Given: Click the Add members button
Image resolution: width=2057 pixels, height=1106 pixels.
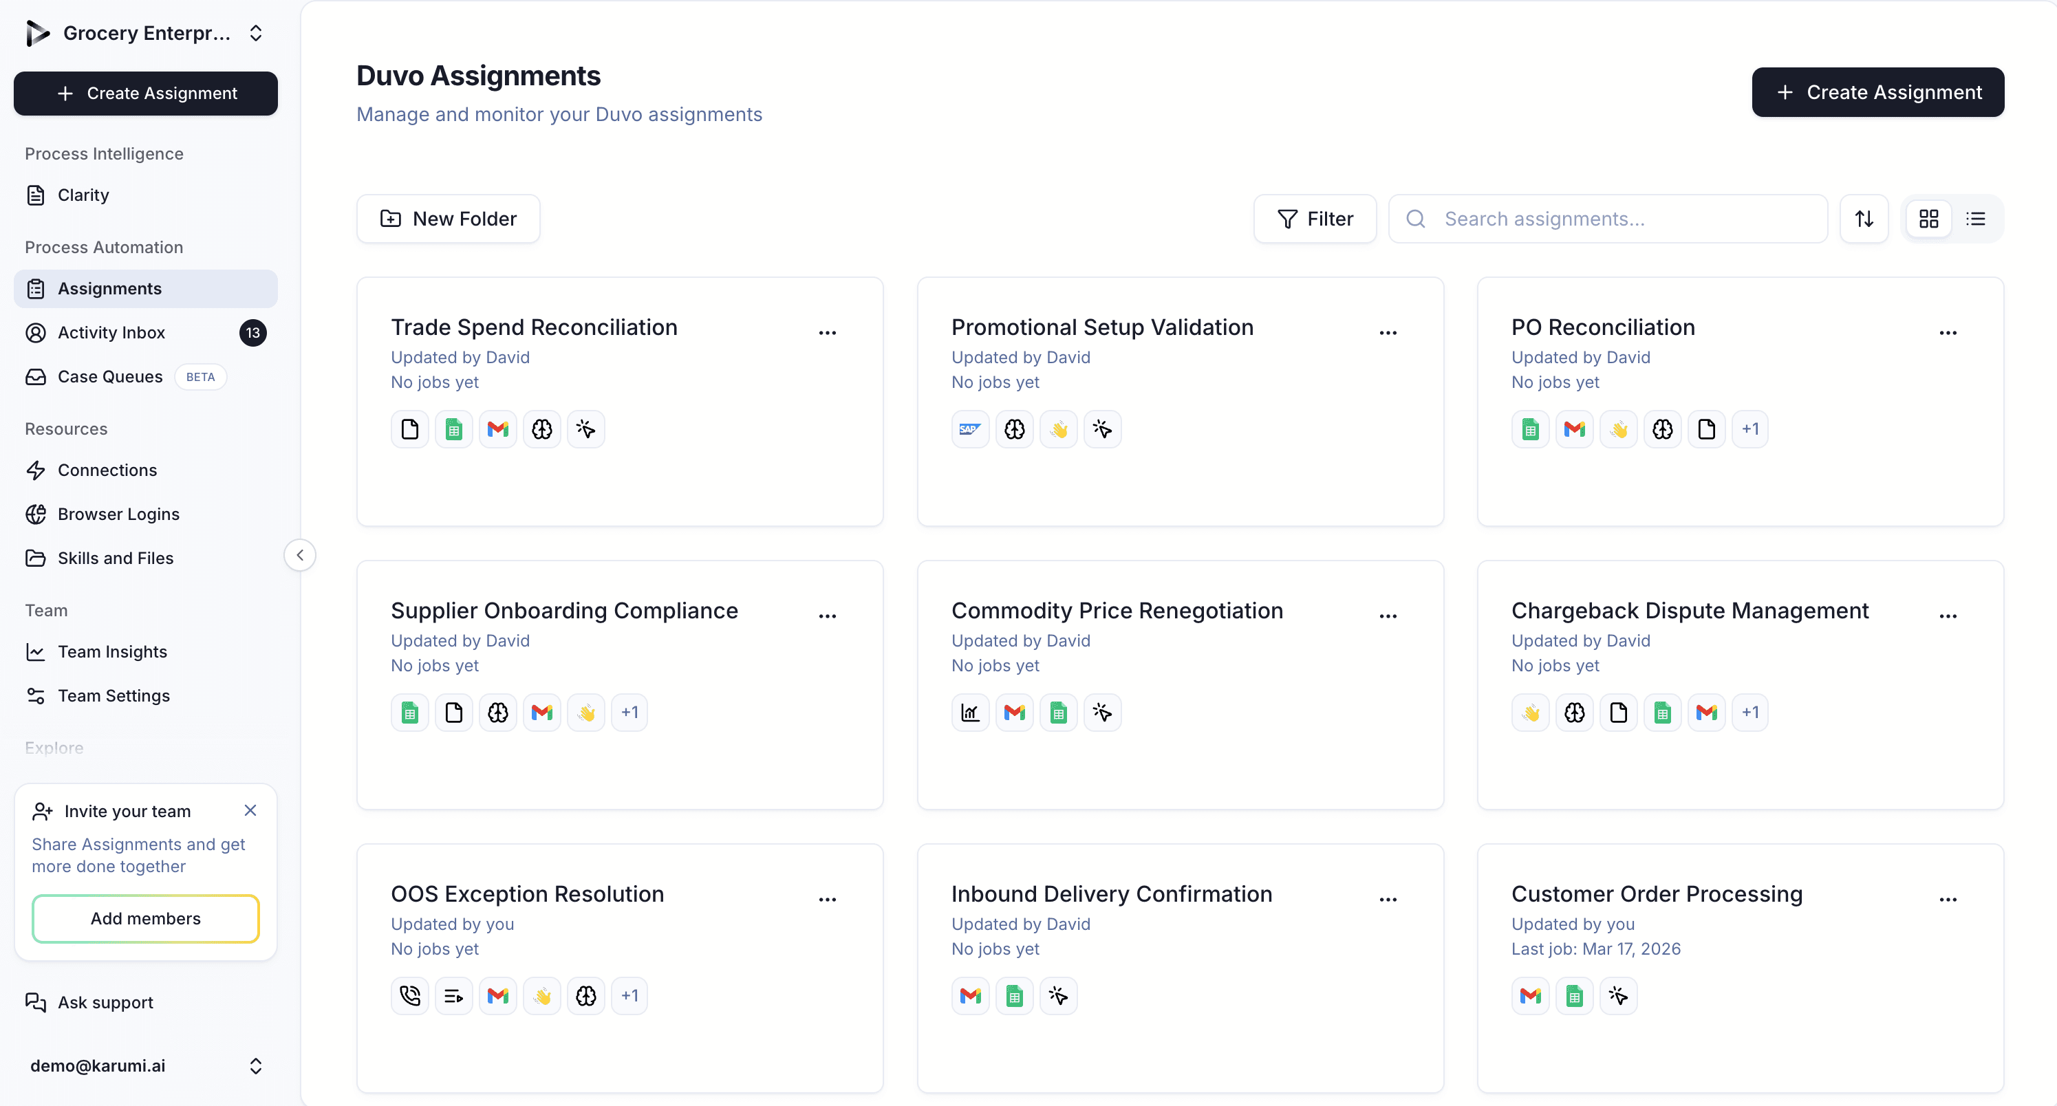Looking at the screenshot, I should coord(145,918).
